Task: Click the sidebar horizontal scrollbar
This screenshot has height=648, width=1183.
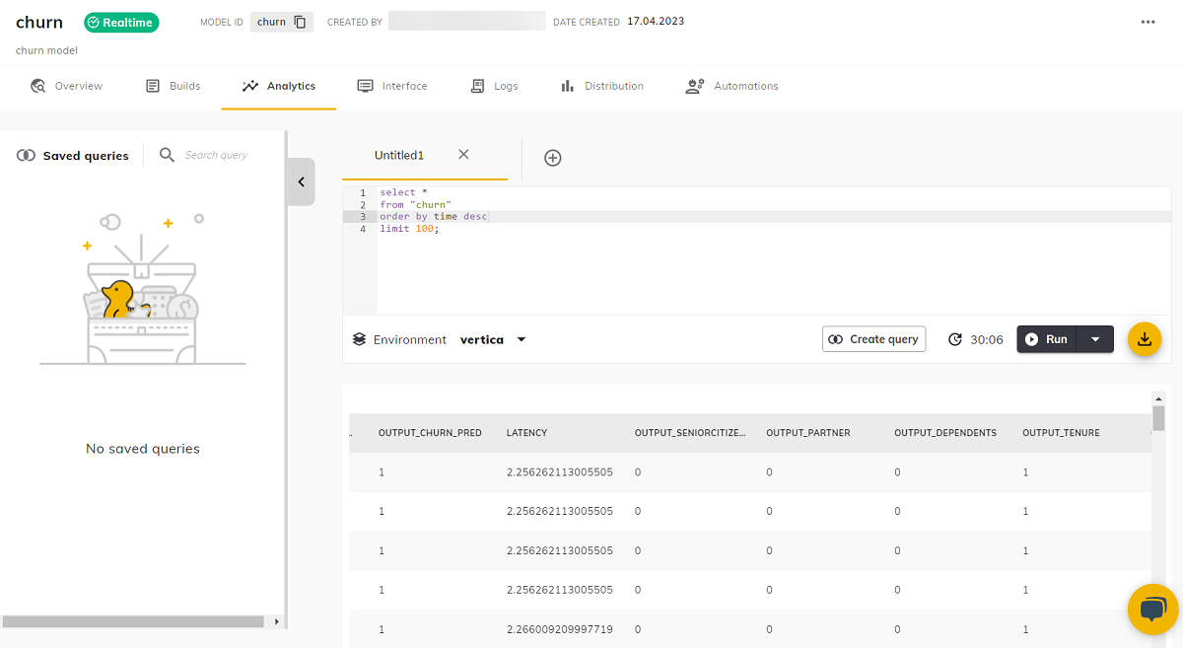Action: (x=134, y=621)
